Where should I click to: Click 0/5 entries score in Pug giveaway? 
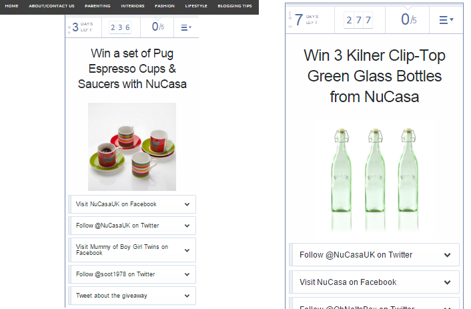point(157,27)
